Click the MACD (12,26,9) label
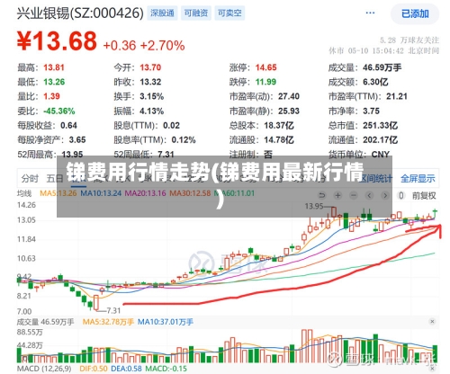The image size is (450, 374). 44,369
